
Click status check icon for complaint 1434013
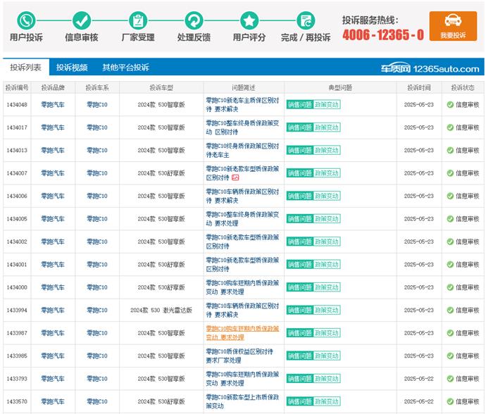point(450,150)
